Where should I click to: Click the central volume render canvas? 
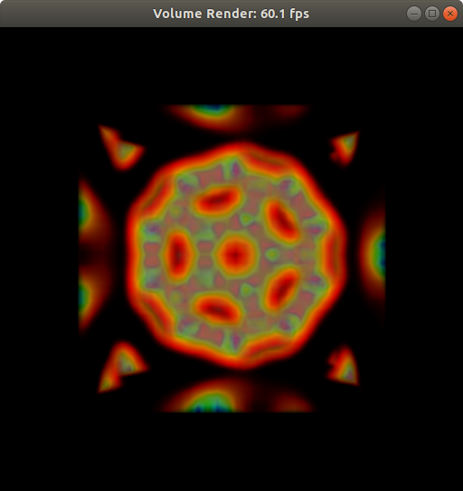point(231,259)
